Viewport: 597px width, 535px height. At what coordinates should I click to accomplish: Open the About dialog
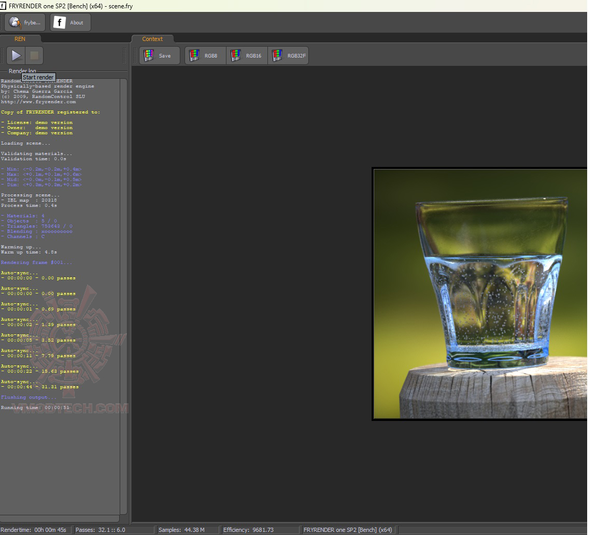tap(70, 22)
